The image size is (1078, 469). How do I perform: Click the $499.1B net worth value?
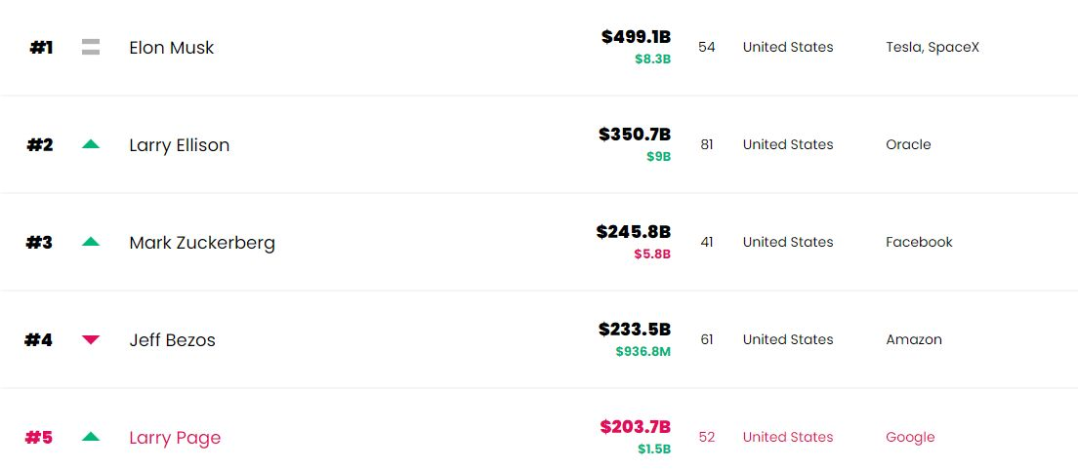pos(636,37)
